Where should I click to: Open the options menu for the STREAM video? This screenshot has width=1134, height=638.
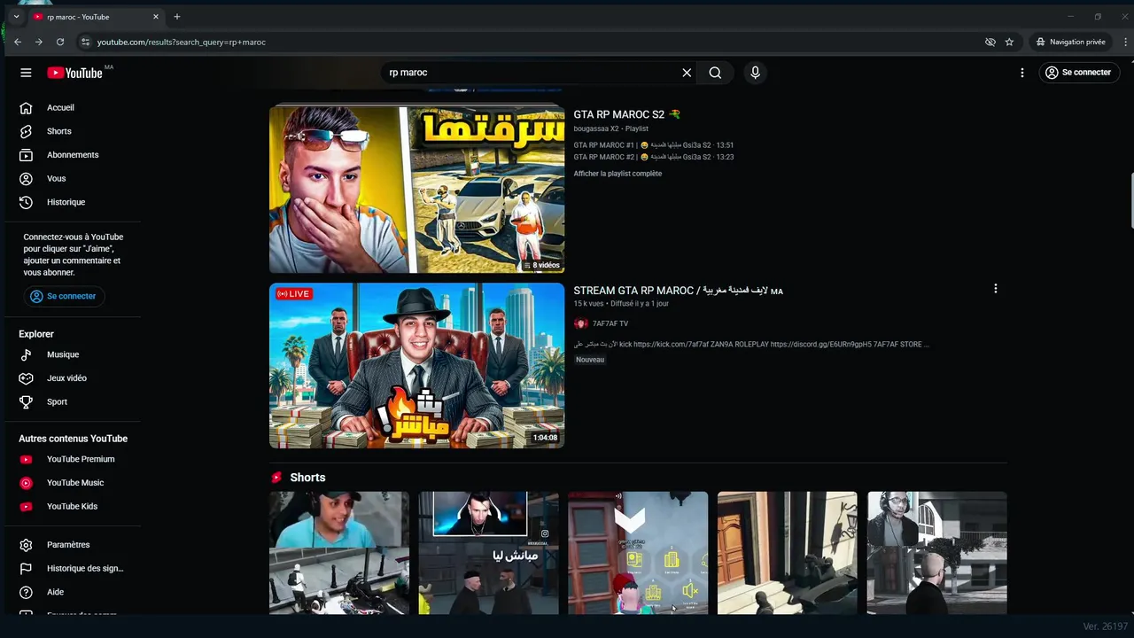(x=996, y=289)
